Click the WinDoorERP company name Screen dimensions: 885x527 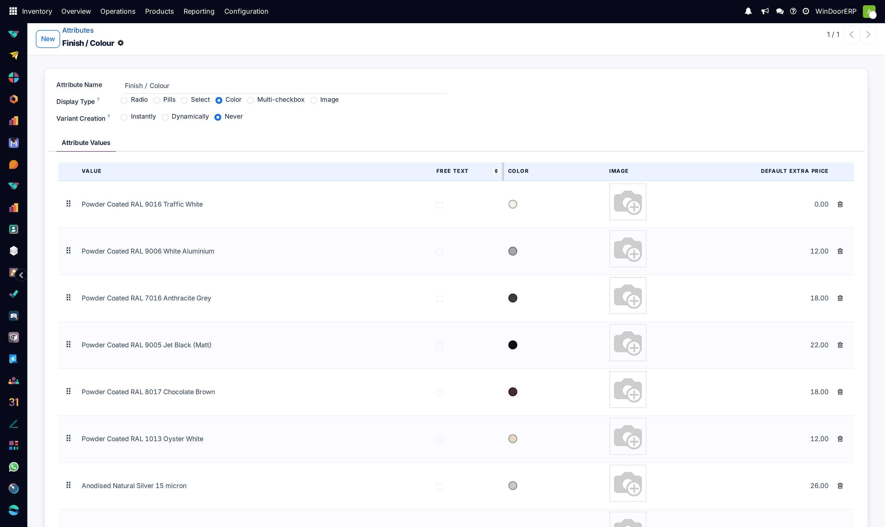[836, 11]
